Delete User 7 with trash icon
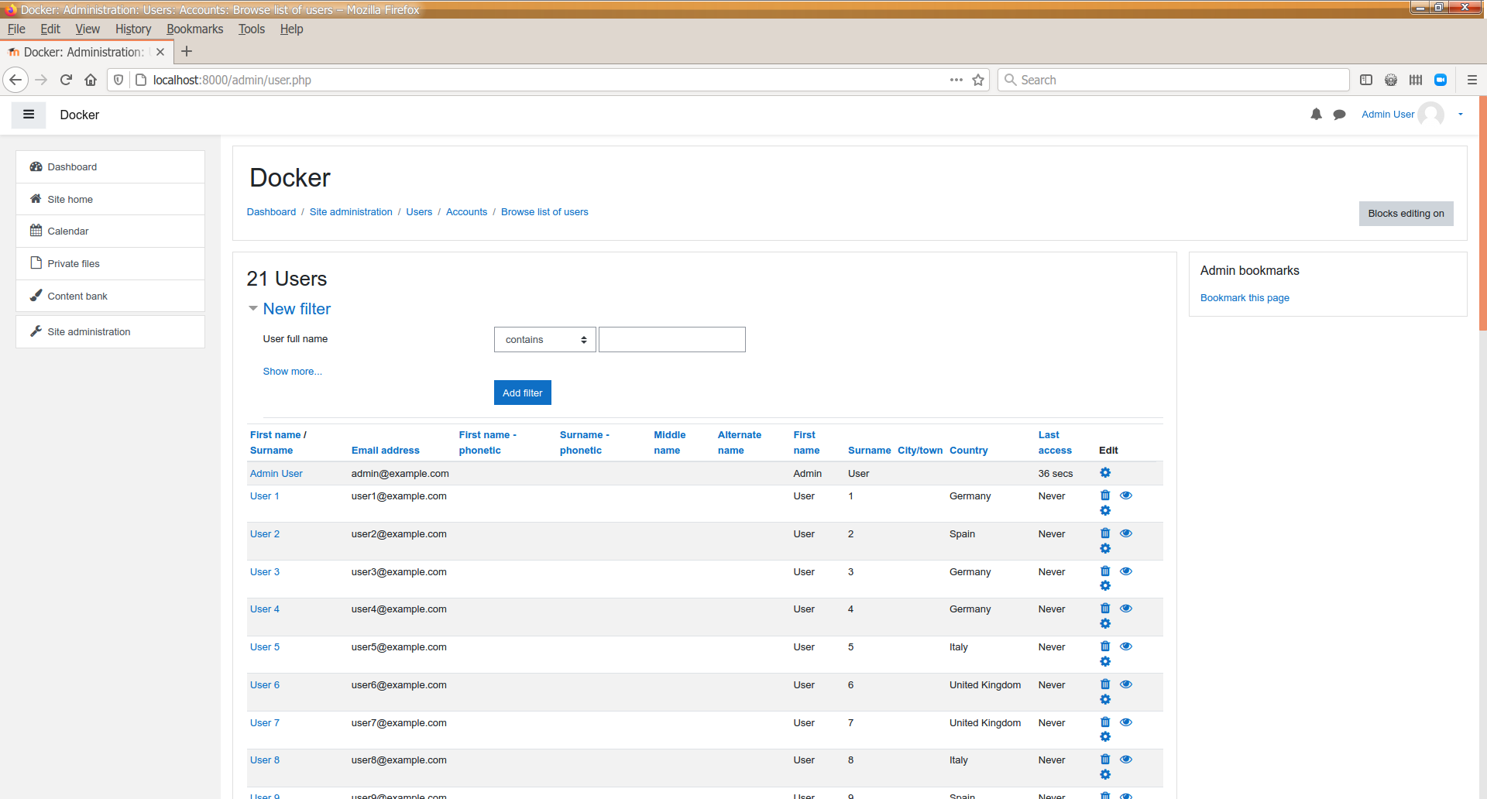 (1105, 722)
